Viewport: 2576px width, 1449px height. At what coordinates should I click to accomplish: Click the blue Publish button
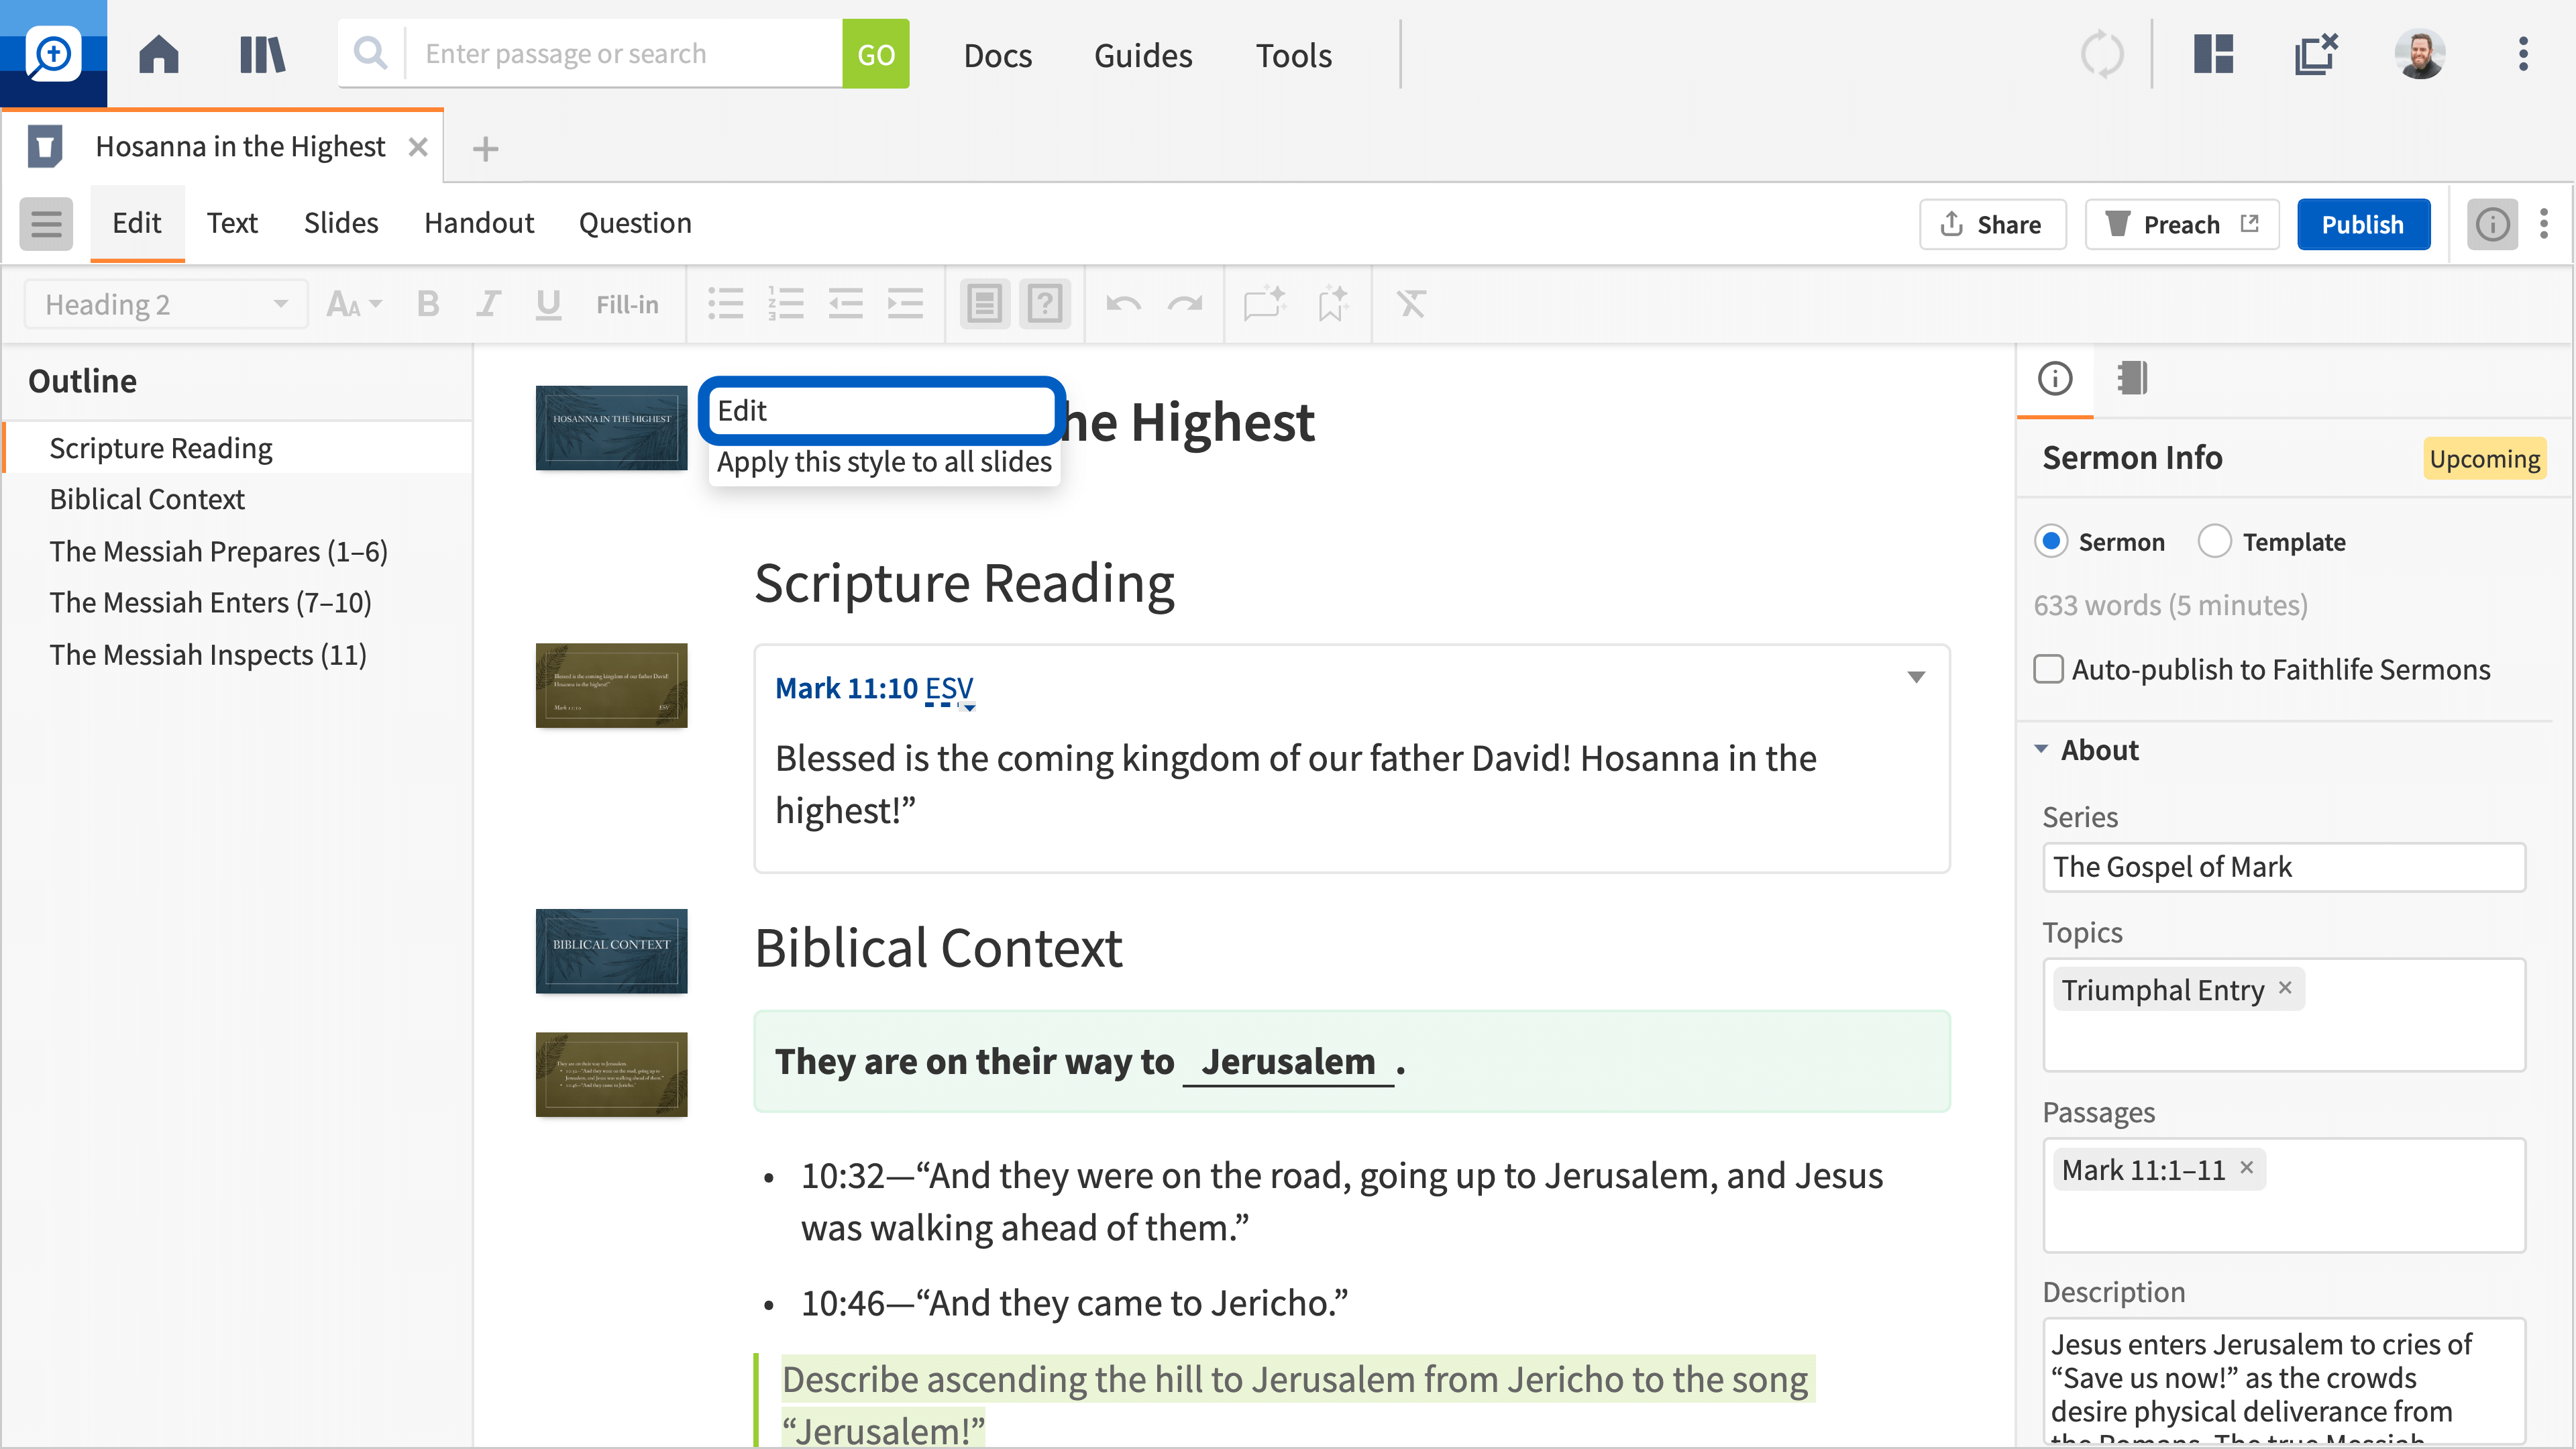coord(2363,224)
